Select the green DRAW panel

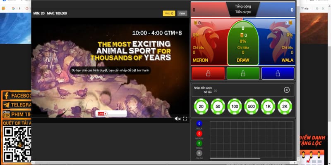tap(243, 43)
